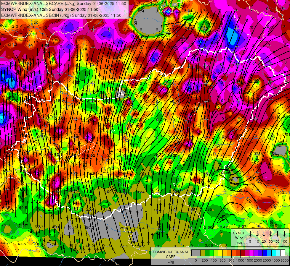Image resolution: width=290 pixels, height=266 pixels.
Task: Click the station value 1.44
Action: point(204,11)
